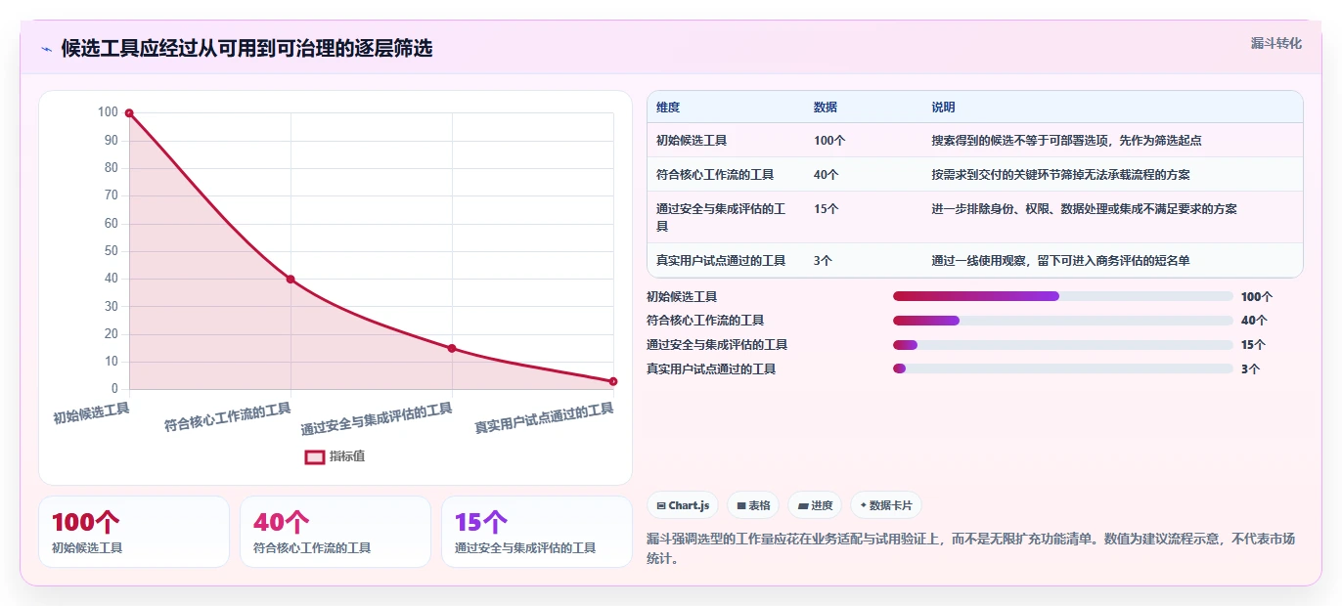Image resolution: width=1342 pixels, height=606 pixels.
Task: Click the 15个 value in the table
Action: click(827, 209)
